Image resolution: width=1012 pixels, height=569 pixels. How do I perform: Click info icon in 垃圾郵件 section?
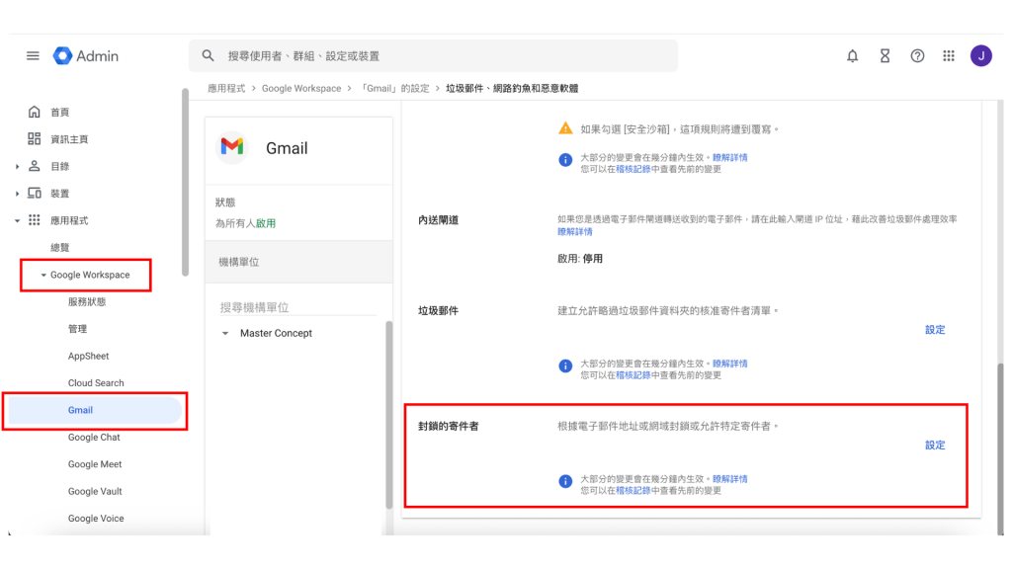coord(565,366)
